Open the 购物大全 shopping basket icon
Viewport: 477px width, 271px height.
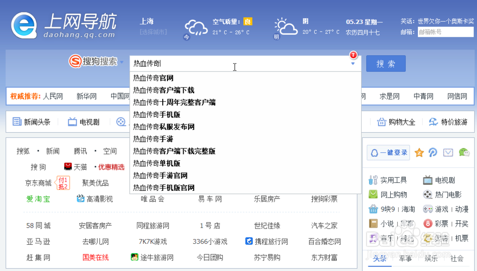[x=382, y=122]
